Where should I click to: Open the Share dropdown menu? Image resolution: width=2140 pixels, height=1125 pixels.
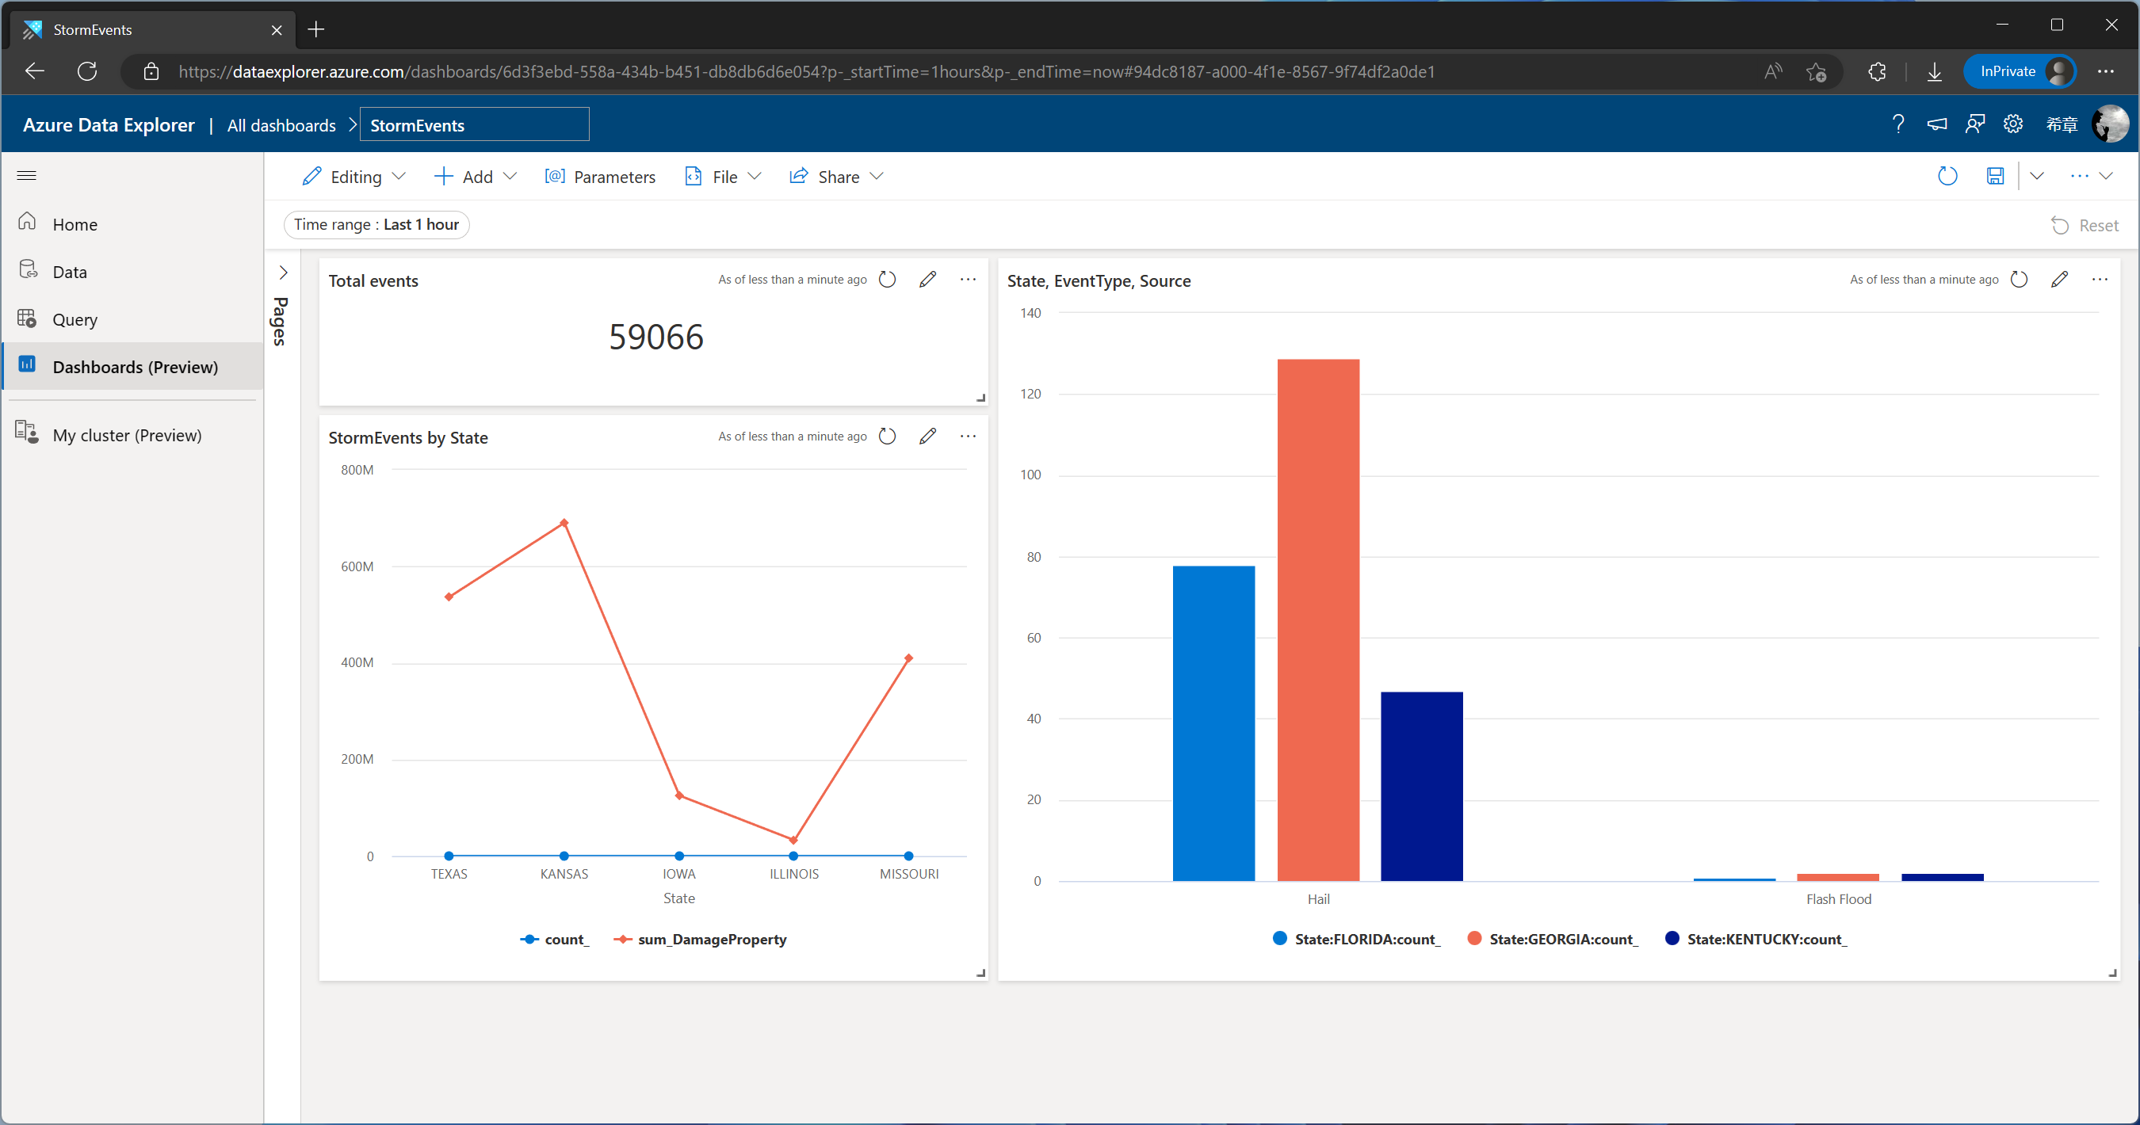835,176
